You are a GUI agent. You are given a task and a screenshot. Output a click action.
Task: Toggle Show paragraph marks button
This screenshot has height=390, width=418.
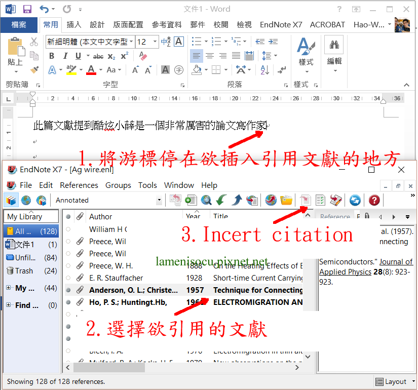pos(282,70)
